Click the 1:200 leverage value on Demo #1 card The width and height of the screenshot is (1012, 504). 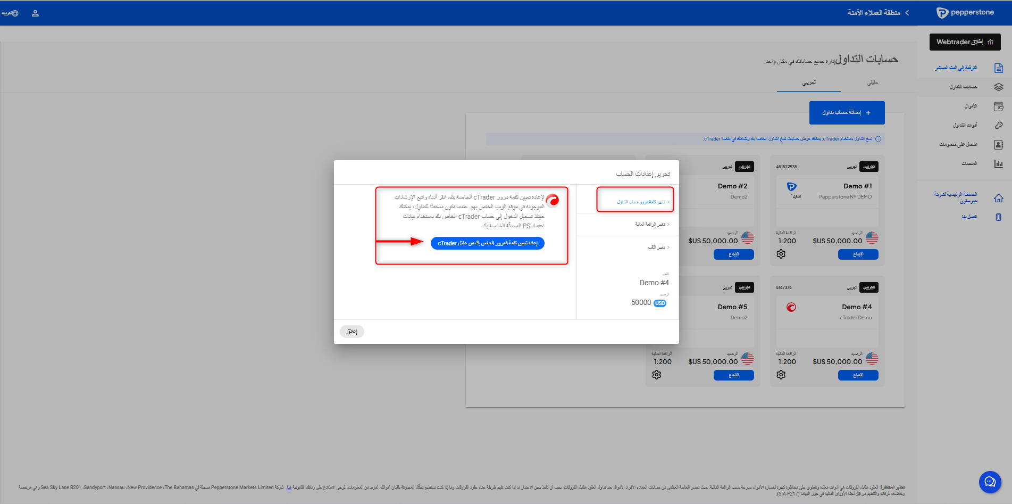click(787, 241)
